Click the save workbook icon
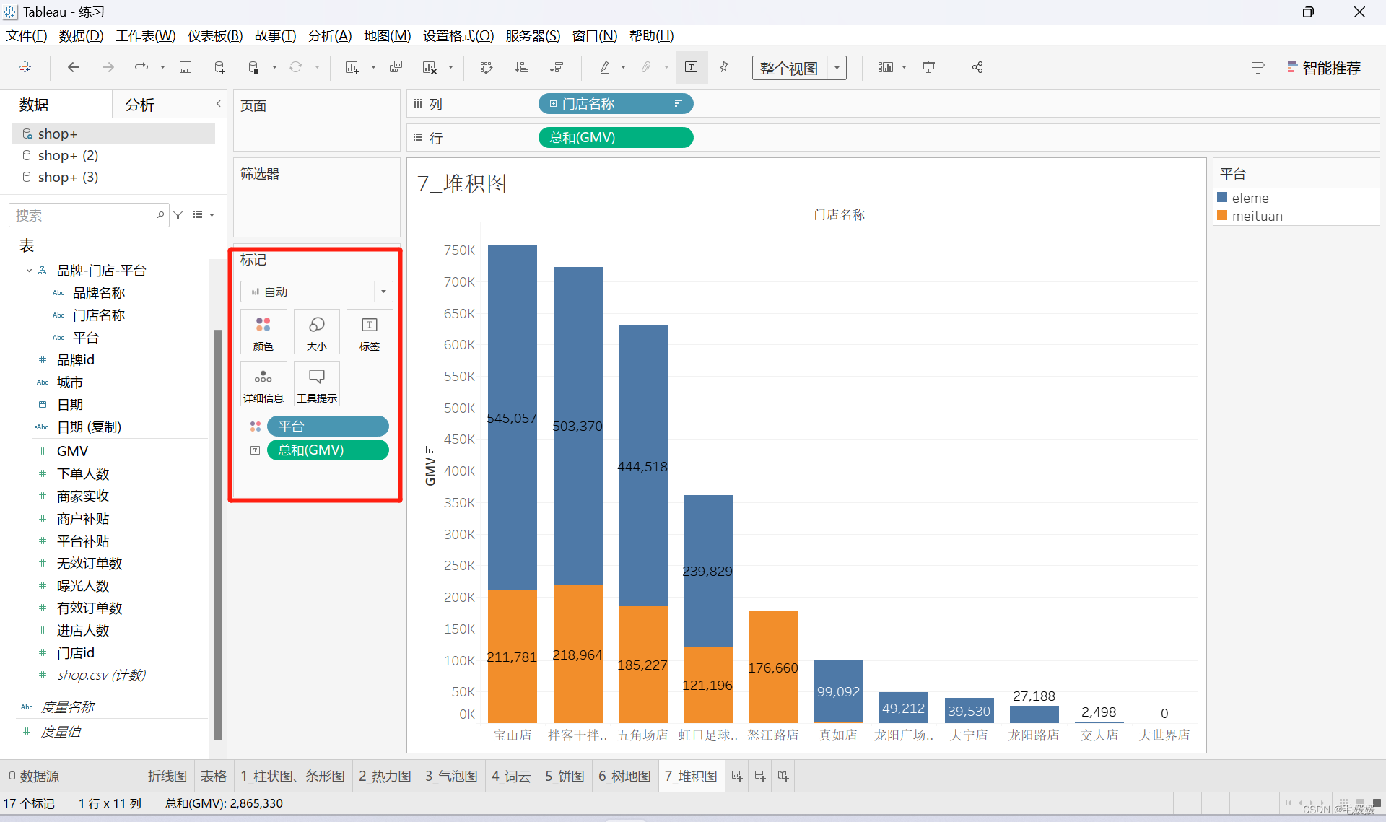The image size is (1386, 822). 186,67
